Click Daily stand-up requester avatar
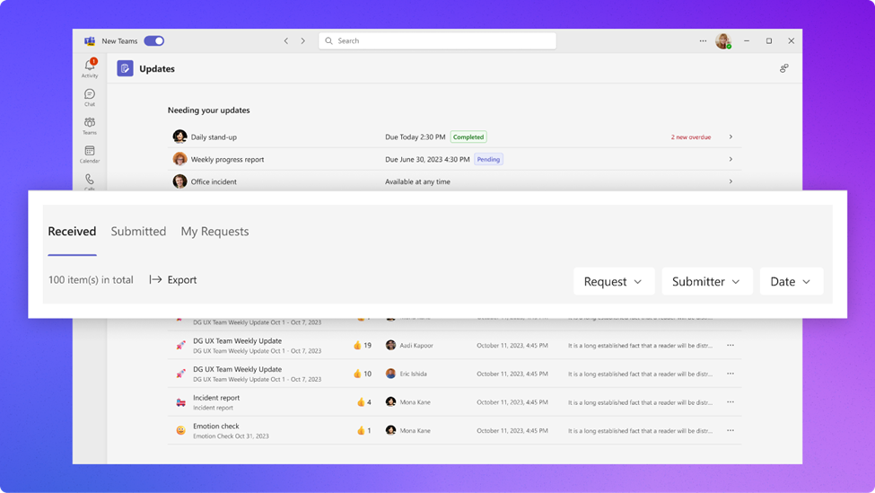This screenshot has height=493, width=875. point(179,136)
